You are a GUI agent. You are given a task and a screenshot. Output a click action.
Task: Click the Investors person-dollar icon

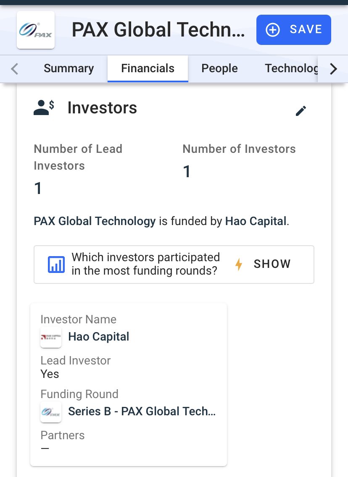click(x=44, y=107)
